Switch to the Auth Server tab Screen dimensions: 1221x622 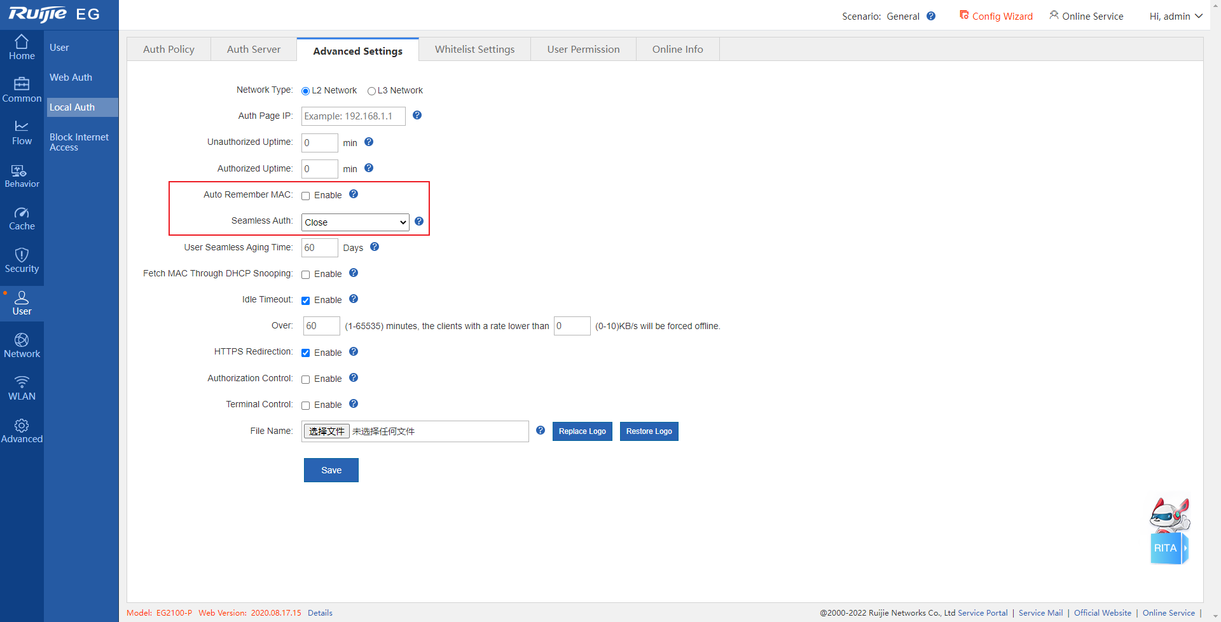click(x=253, y=50)
